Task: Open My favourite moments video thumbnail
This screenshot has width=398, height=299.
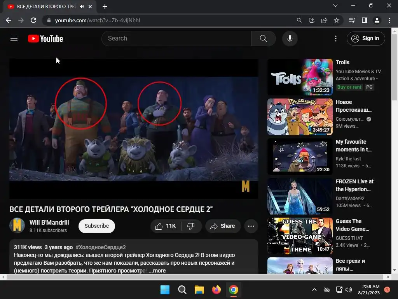Action: click(x=300, y=157)
